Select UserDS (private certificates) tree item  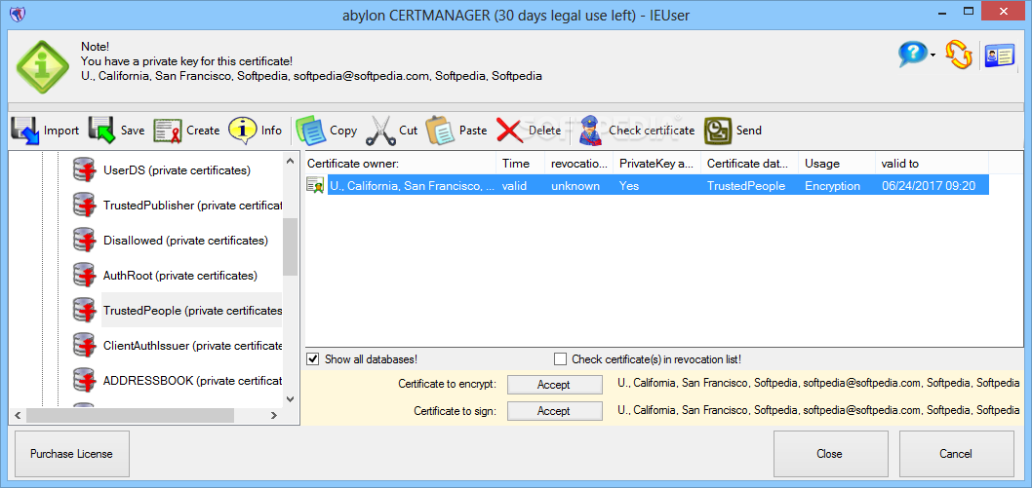tap(178, 170)
